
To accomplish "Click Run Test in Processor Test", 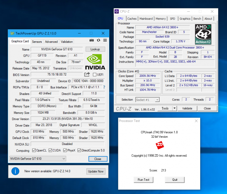I will coord(143,180).
